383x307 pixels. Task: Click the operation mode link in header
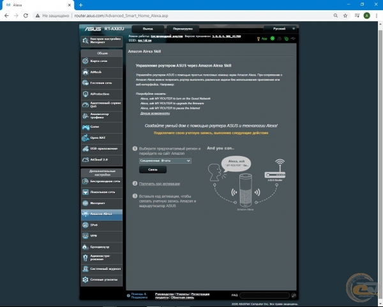(x=167, y=36)
